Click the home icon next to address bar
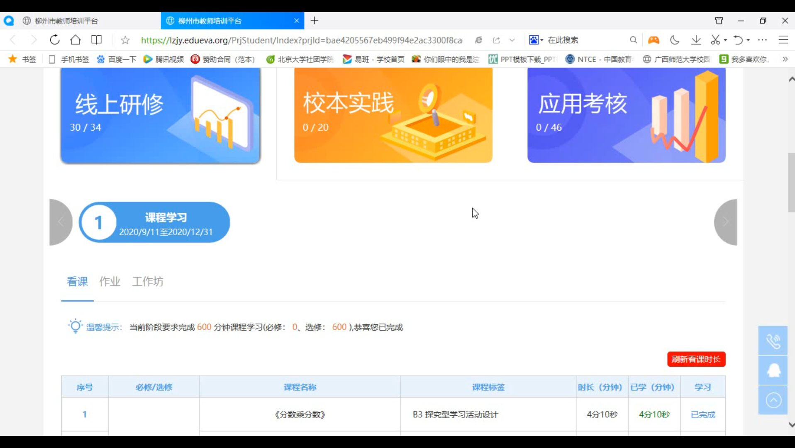 pyautogui.click(x=75, y=40)
